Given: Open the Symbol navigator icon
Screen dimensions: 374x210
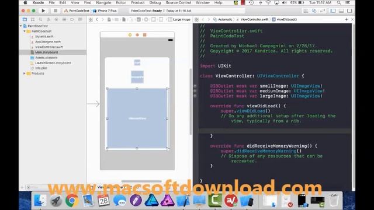Looking at the screenshot, I should tap(33, 19).
